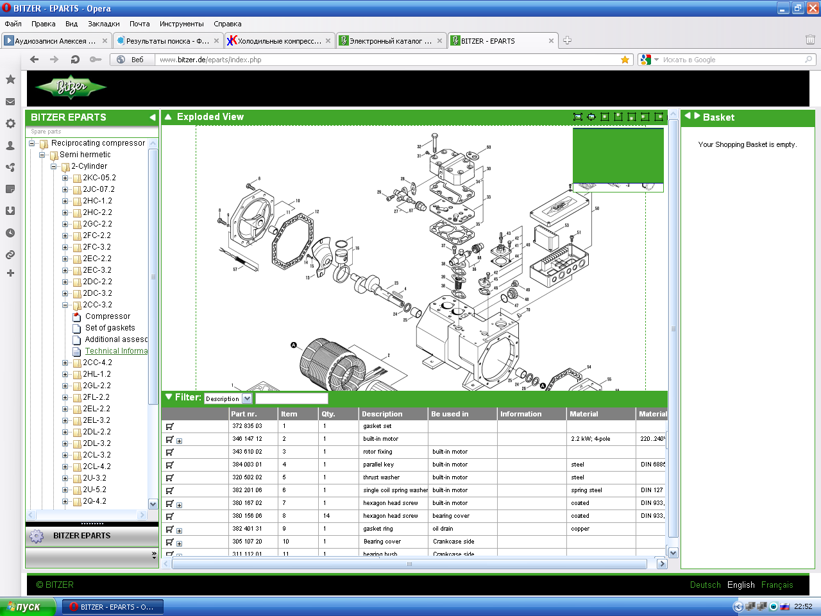Click the password wand key icon

pyautogui.click(x=96, y=60)
